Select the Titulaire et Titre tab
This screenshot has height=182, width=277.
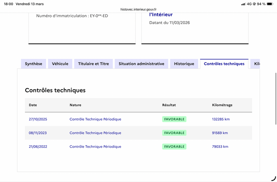[x=93, y=64]
